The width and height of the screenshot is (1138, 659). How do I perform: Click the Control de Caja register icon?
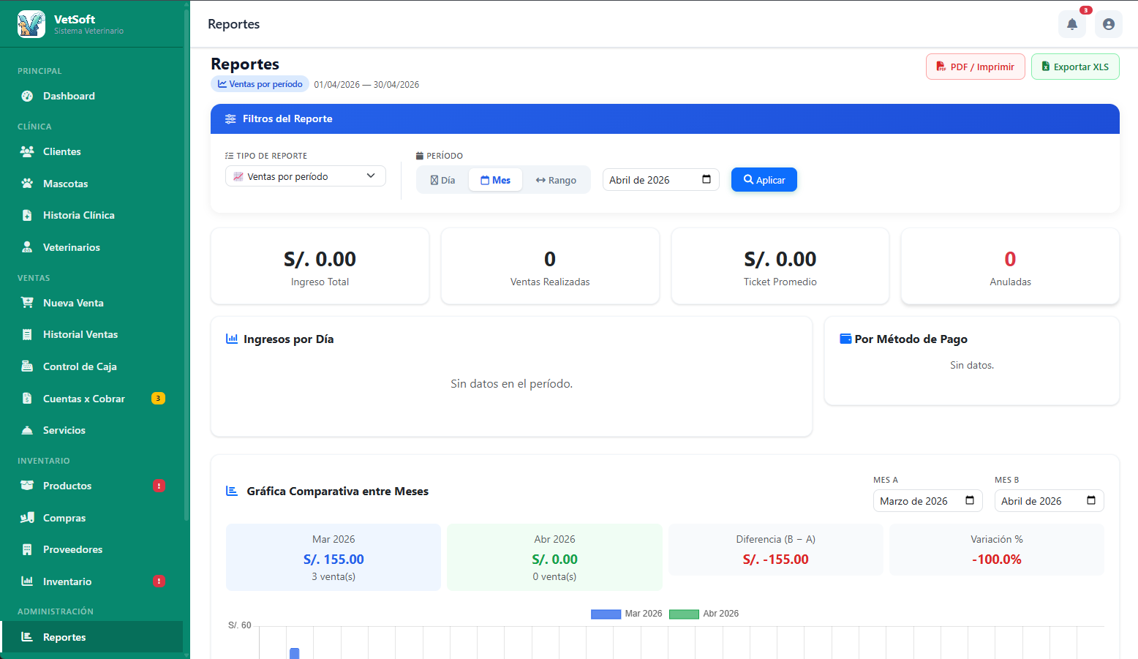[27, 366]
